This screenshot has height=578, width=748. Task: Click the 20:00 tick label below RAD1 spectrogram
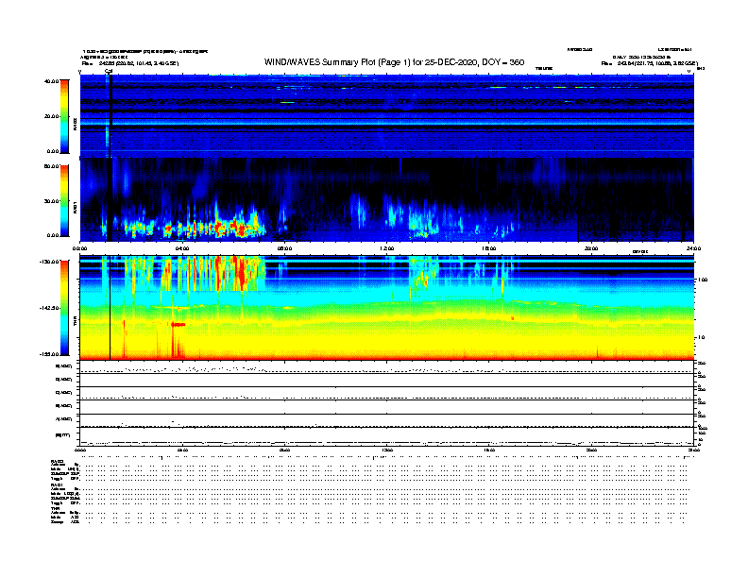pyautogui.click(x=591, y=248)
